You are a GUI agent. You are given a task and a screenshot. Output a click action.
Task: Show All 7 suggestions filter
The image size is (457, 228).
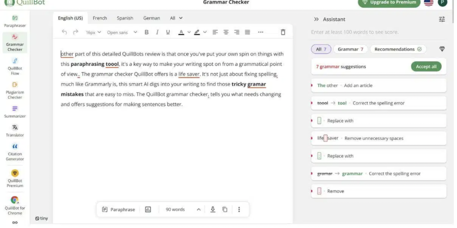tap(321, 49)
